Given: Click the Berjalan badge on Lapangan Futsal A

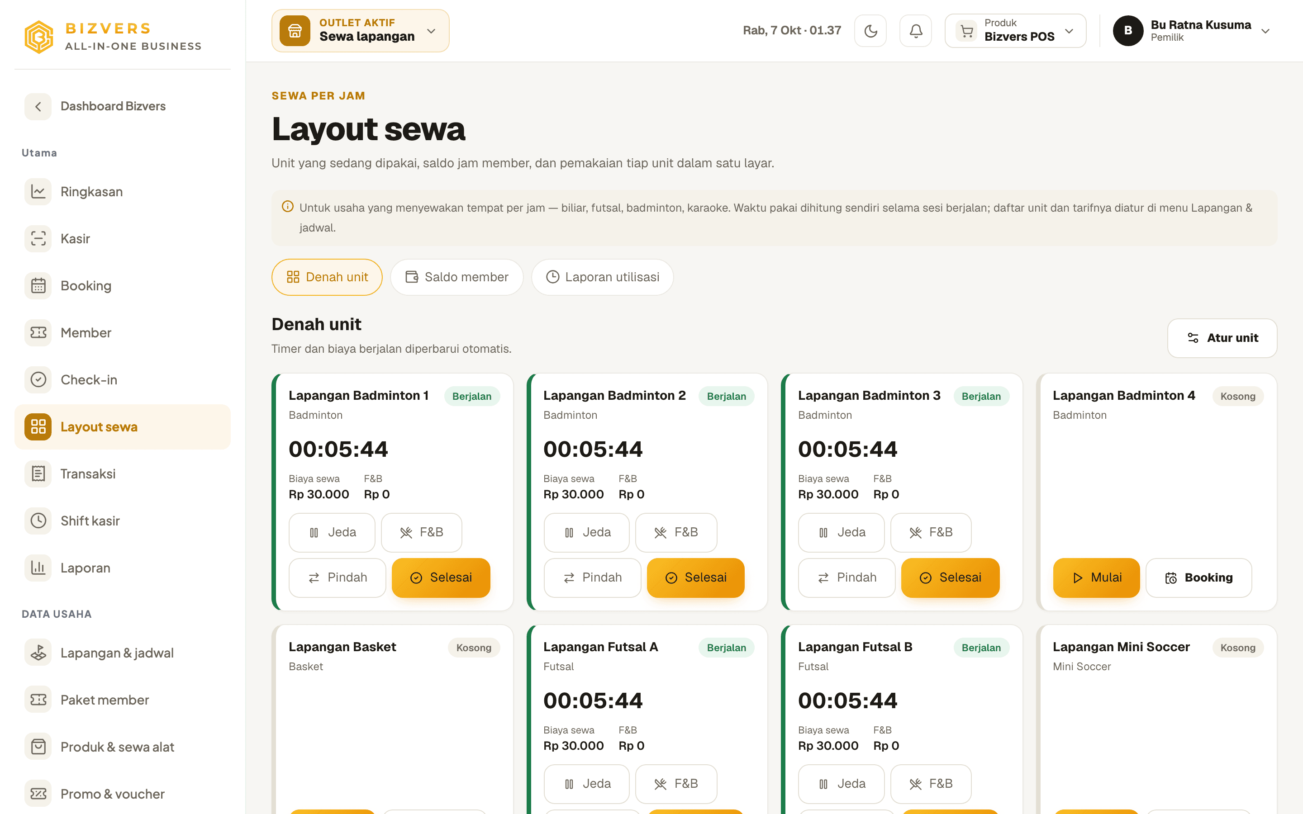Looking at the screenshot, I should (x=726, y=648).
